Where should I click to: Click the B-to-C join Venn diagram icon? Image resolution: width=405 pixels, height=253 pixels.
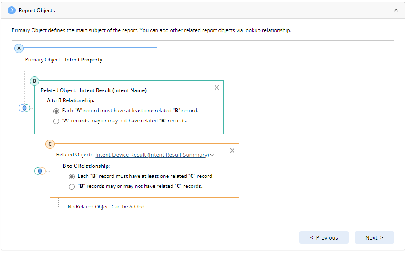tap(40, 171)
